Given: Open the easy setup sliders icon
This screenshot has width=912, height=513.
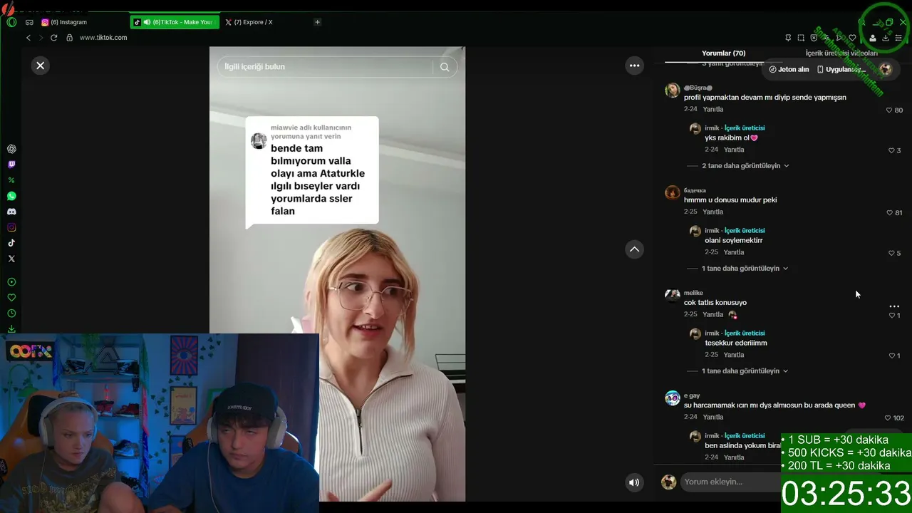Looking at the screenshot, I should pos(898,38).
